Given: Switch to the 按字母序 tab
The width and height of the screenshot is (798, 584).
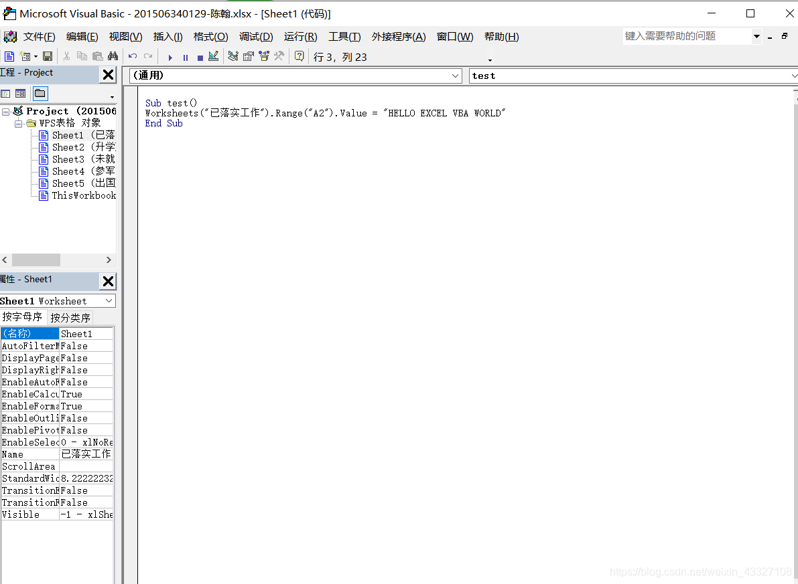Looking at the screenshot, I should click(x=22, y=317).
